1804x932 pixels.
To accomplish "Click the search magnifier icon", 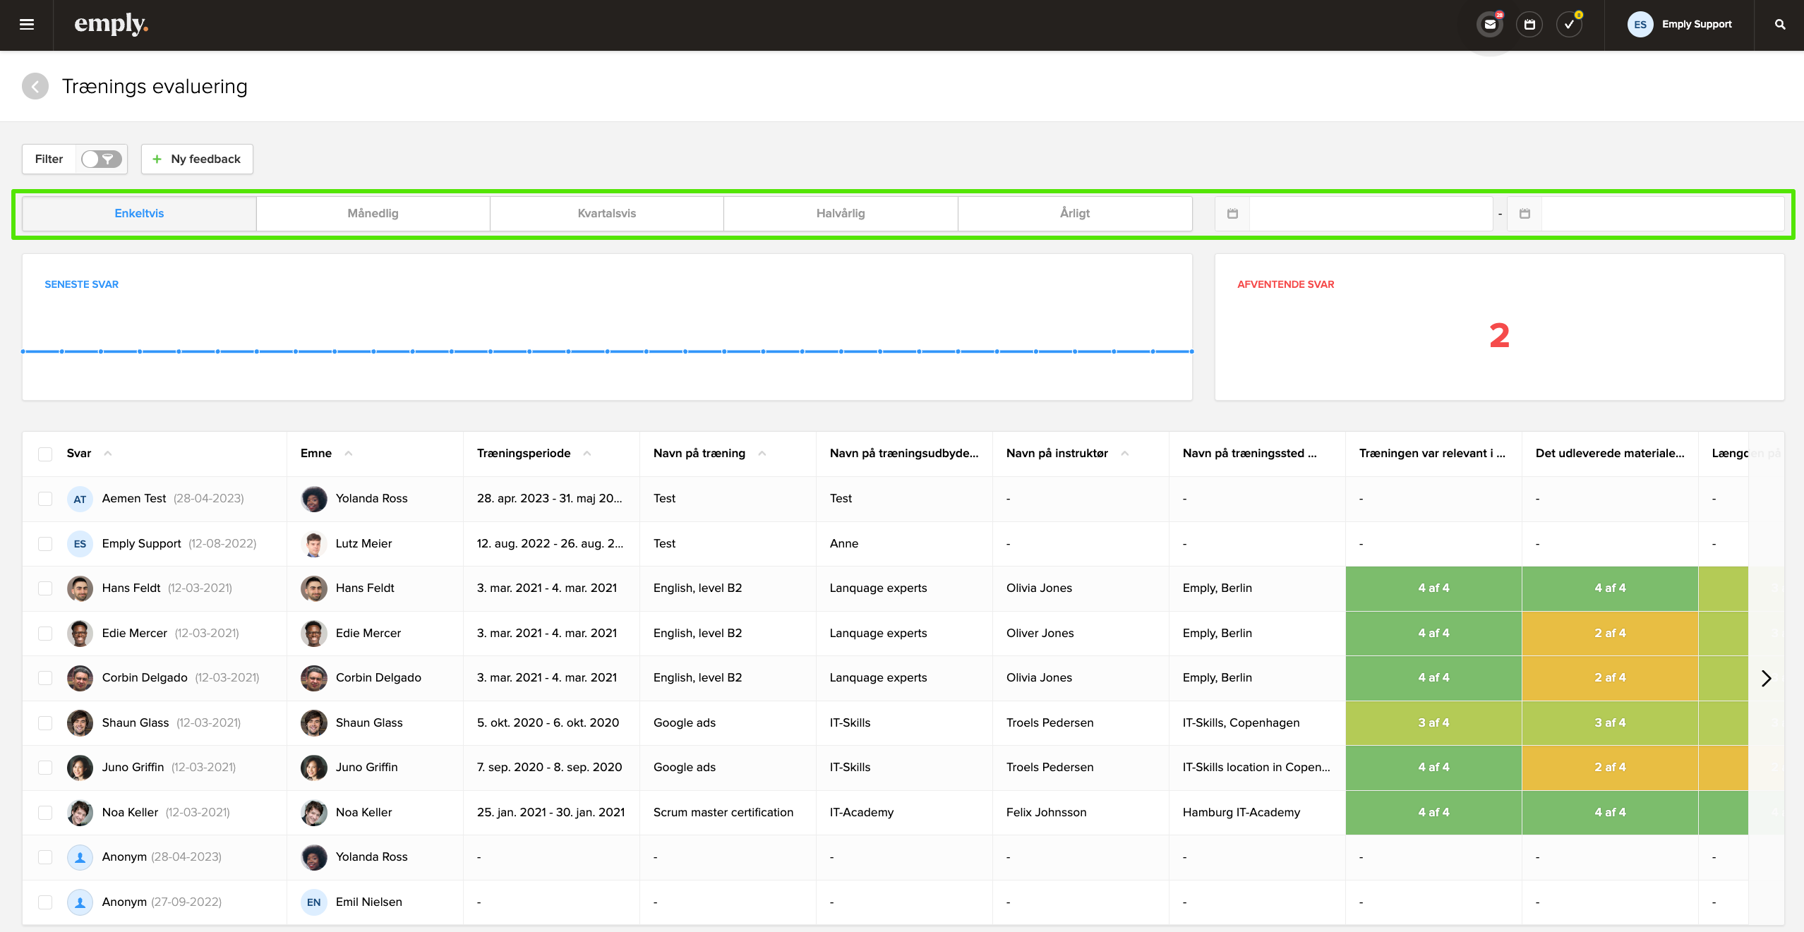I will 1779,25.
